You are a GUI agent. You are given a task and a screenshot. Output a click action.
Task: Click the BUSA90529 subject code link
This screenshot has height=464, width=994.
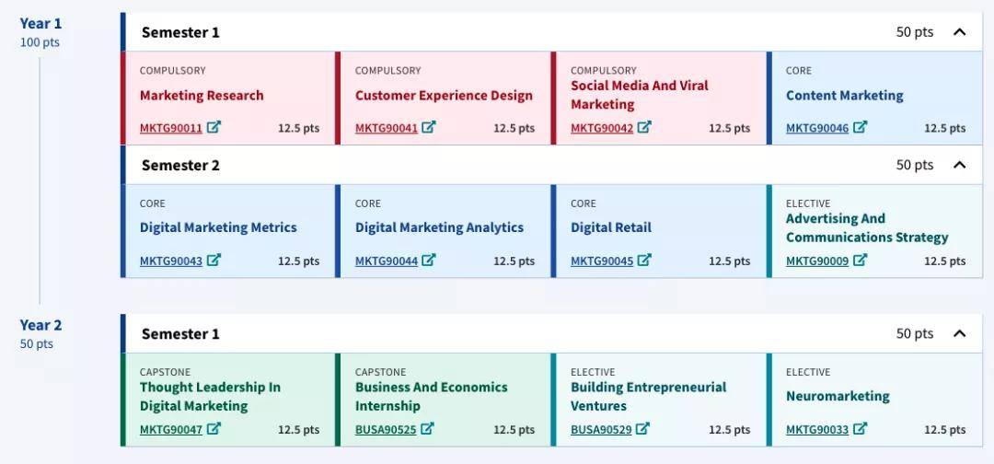[x=602, y=430]
